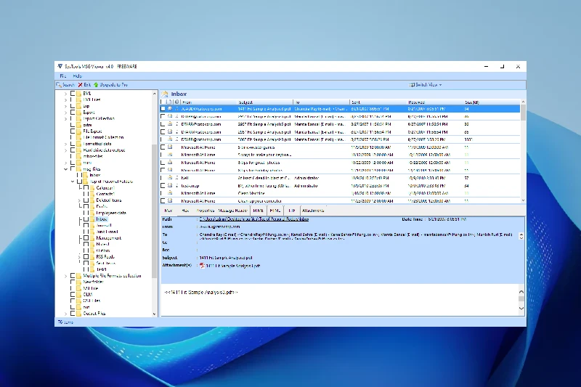Click the message body scrollbar down arrow
Screen dimensions: 581x387
521,308
